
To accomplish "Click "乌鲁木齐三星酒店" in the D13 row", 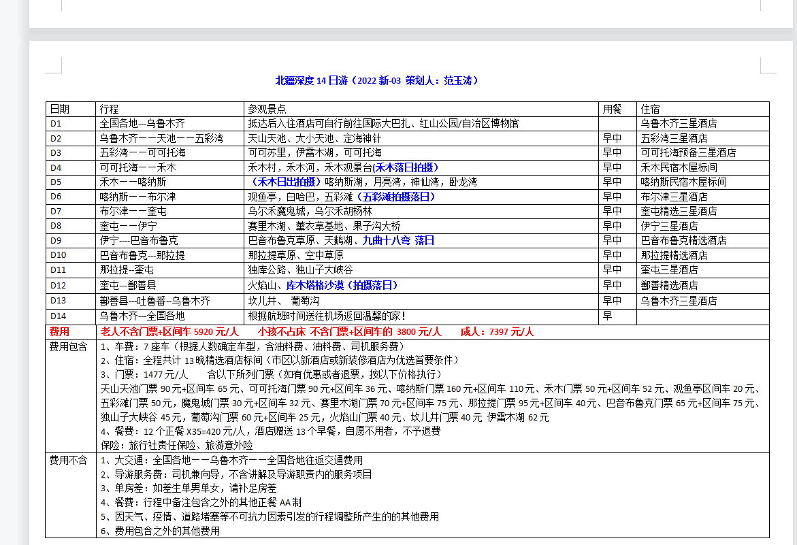I will [679, 301].
